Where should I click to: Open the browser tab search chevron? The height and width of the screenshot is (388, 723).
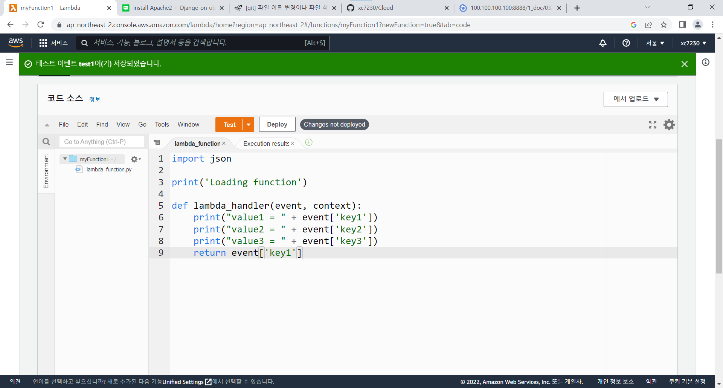point(648,7)
